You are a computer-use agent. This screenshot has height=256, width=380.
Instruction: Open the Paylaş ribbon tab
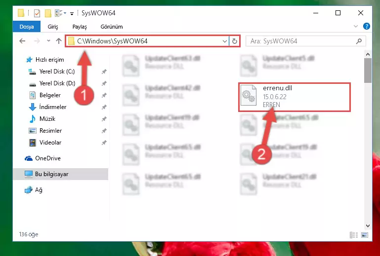click(80, 27)
